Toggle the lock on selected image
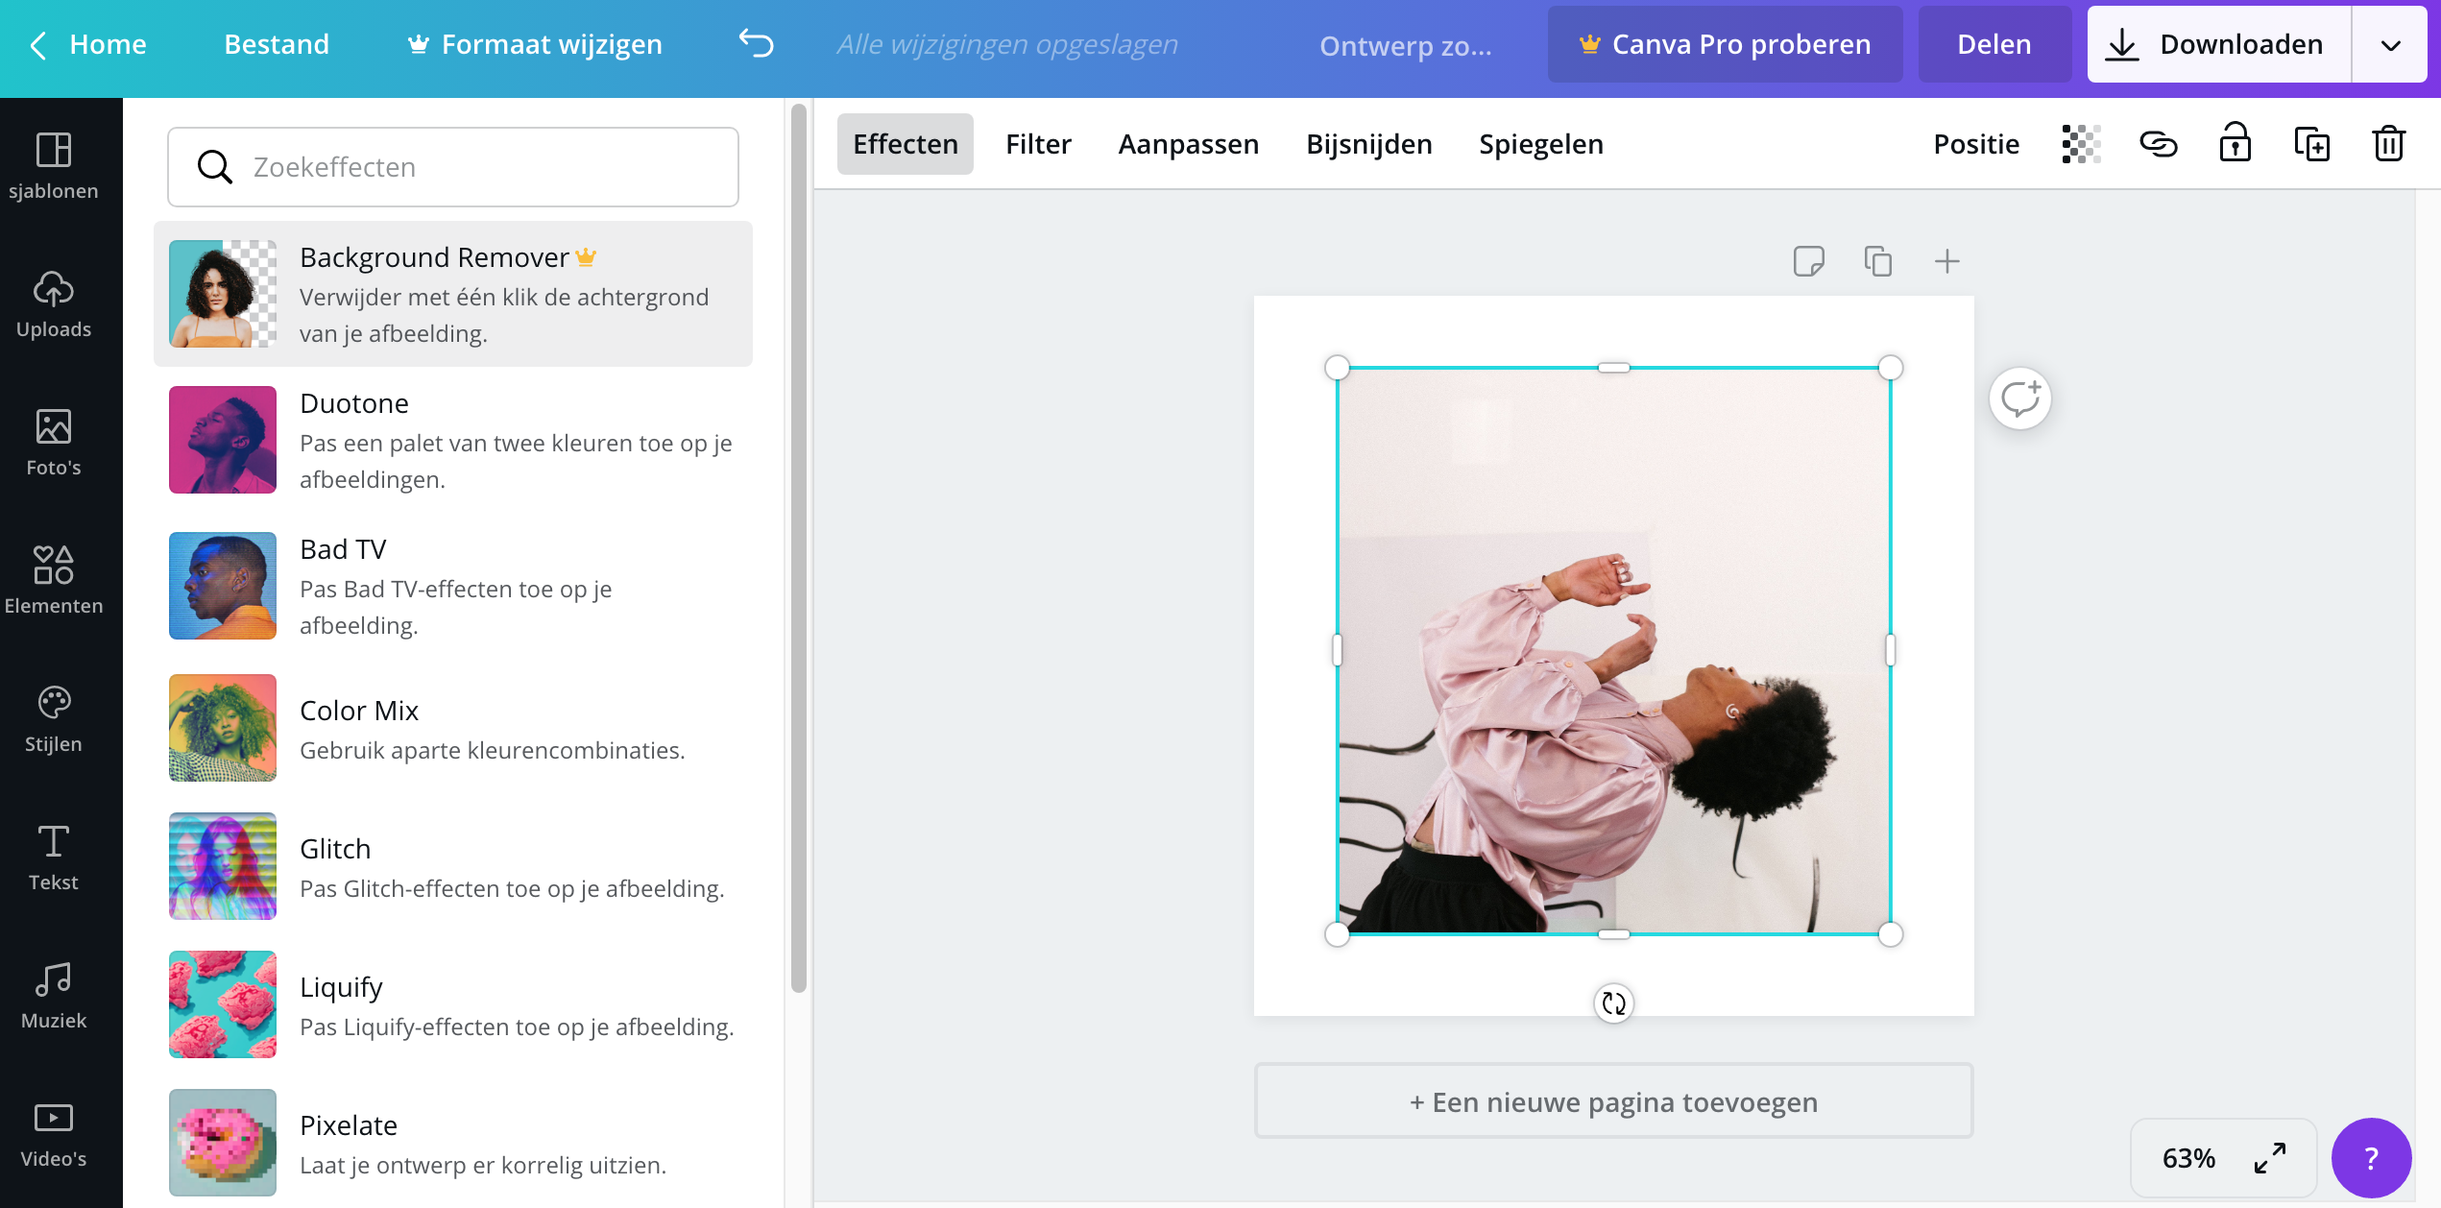 (x=2235, y=144)
